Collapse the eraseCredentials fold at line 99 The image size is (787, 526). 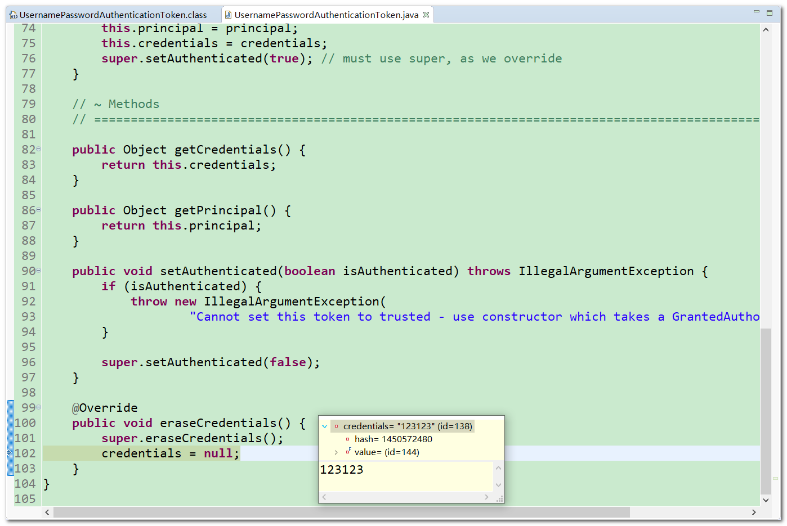39,407
